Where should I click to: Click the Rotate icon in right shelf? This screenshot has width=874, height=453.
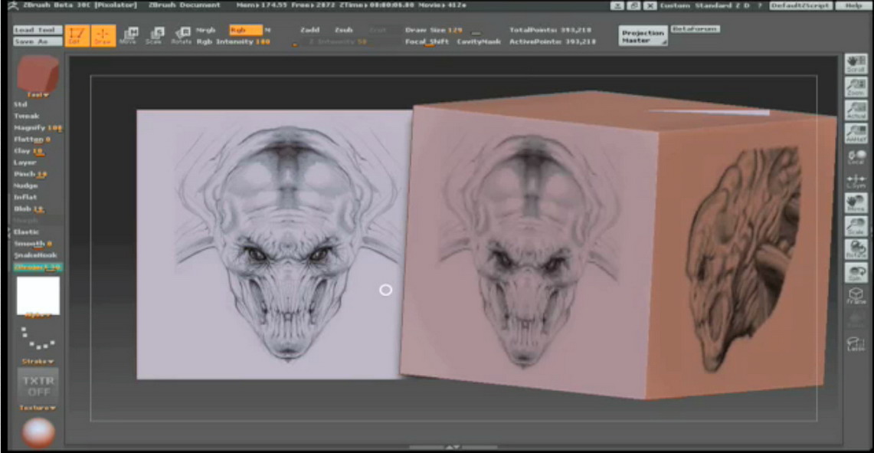point(856,249)
